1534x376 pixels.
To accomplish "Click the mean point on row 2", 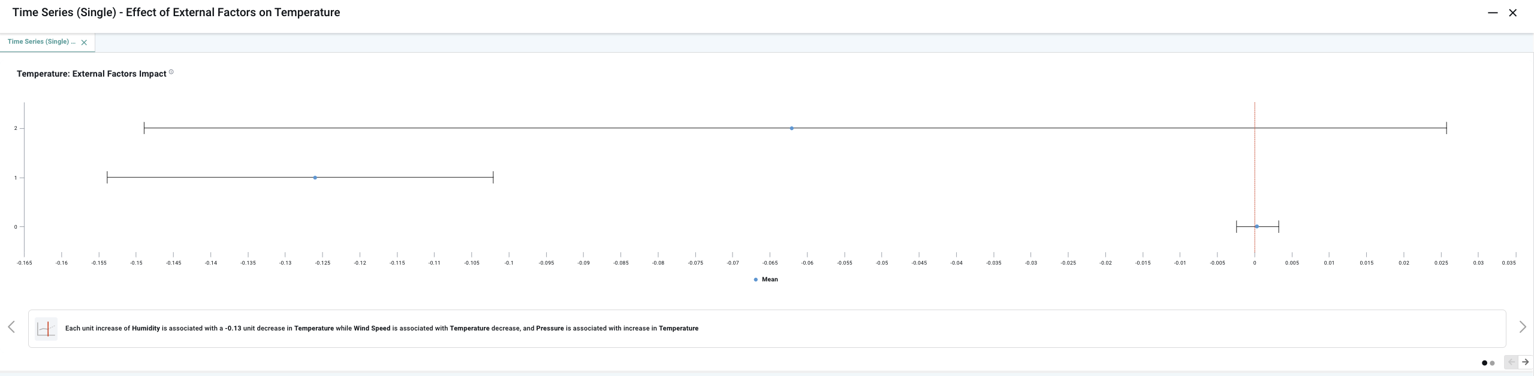I will pos(791,128).
